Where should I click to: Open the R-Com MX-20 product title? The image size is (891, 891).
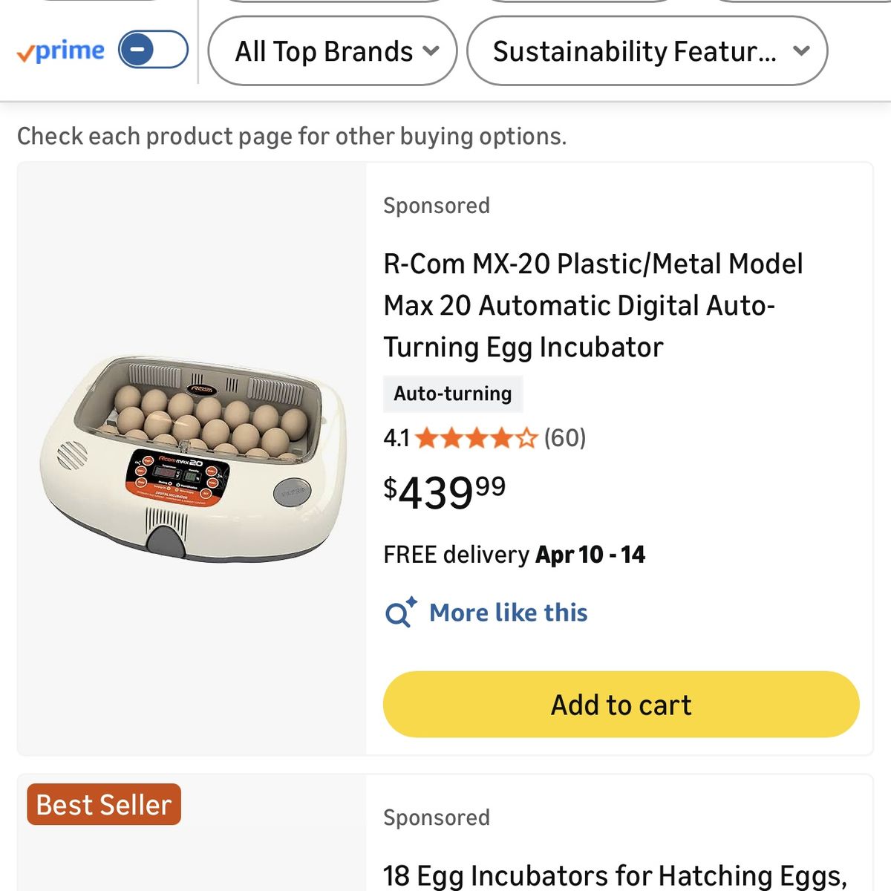tap(593, 305)
